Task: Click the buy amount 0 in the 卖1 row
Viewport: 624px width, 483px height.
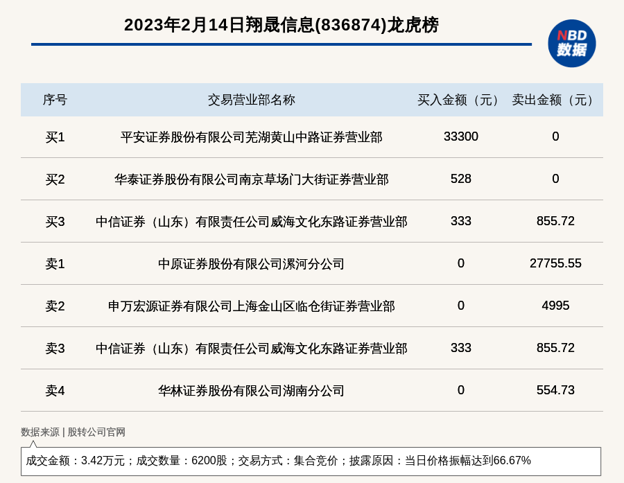Action: tap(461, 263)
